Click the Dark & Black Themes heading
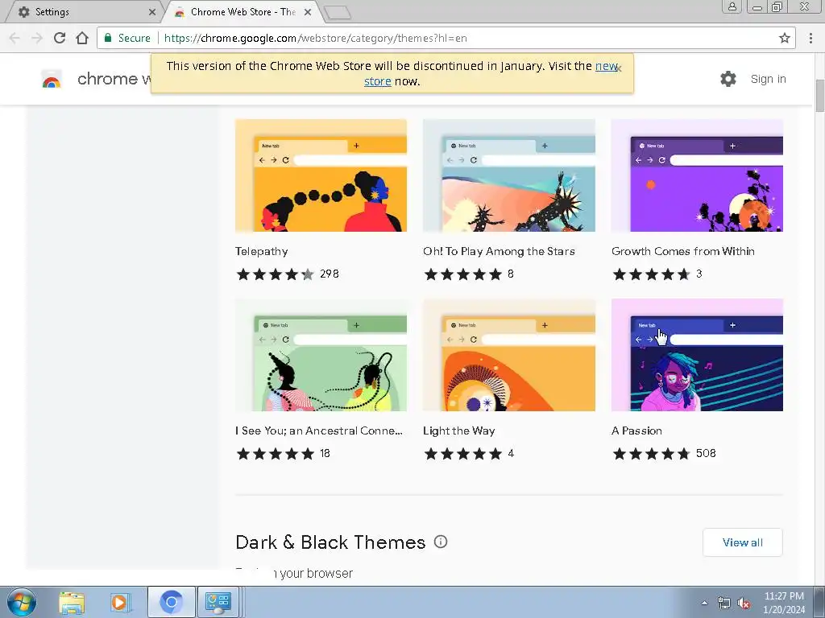825x618 pixels. (x=330, y=542)
